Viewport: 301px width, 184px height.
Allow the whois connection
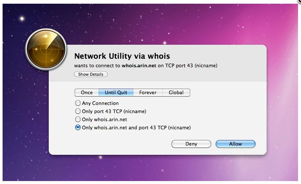point(236,144)
